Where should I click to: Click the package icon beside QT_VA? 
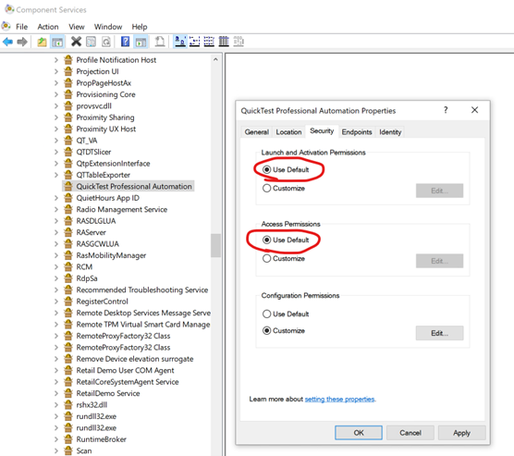67,141
